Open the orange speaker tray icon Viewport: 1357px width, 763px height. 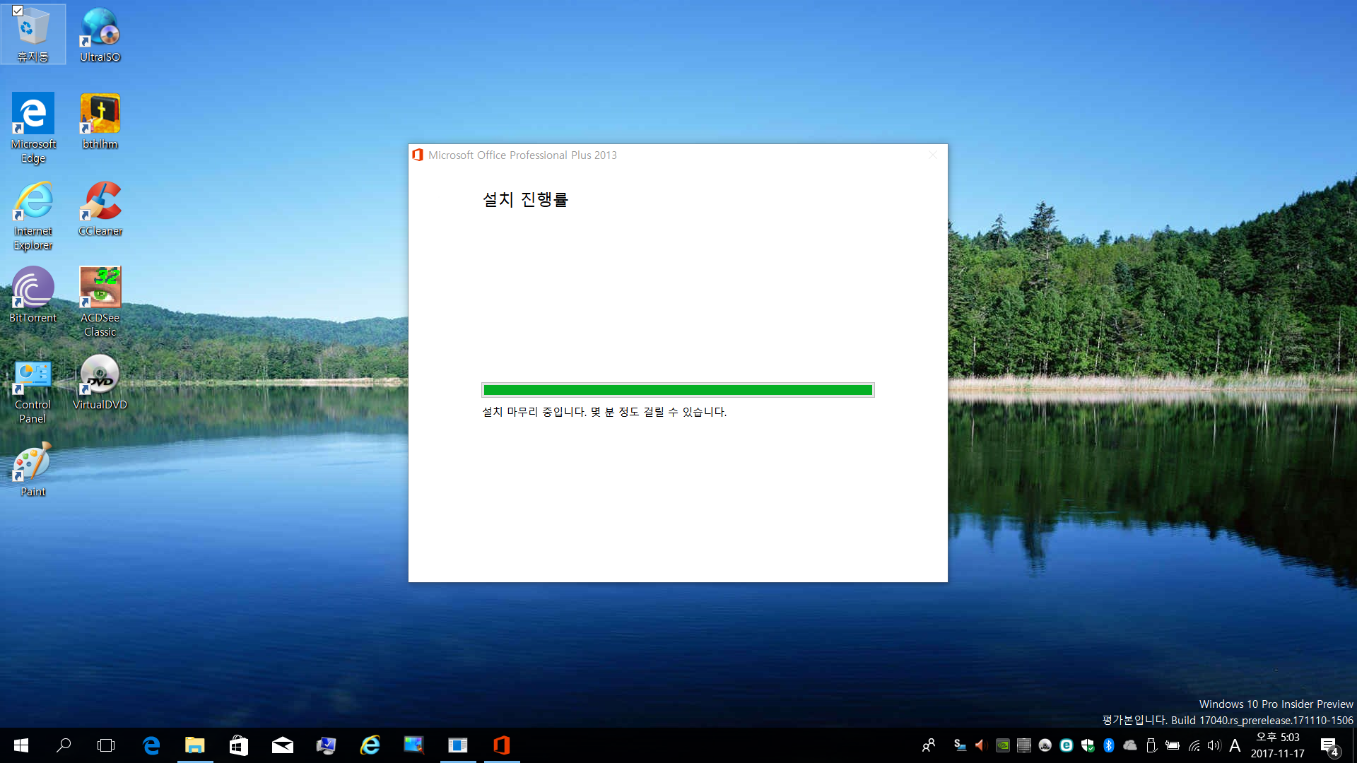pos(981,745)
